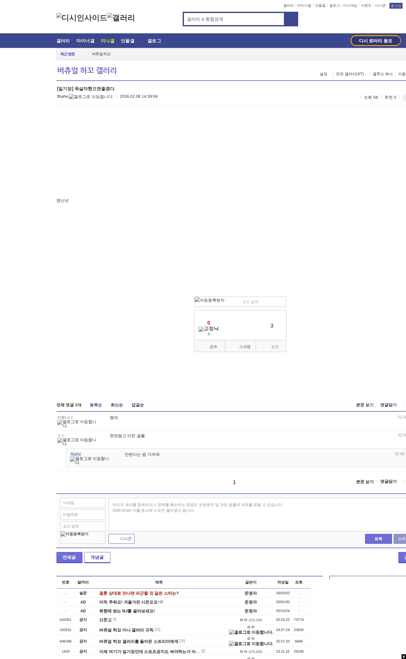
Task: Expand the 연관 갤러리(3/7) list
Action: (350, 74)
